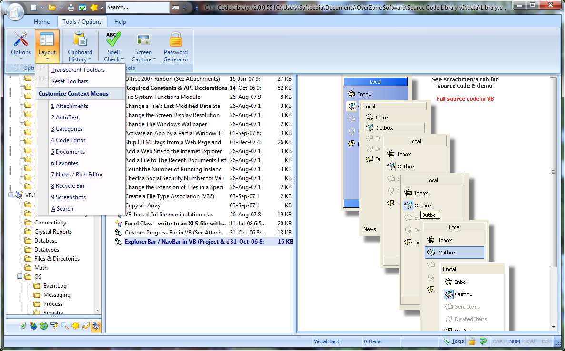The height and width of the screenshot is (351, 565).
Task: Select 'Excel Class - write to an XLS file' entry
Action: (x=203, y=224)
